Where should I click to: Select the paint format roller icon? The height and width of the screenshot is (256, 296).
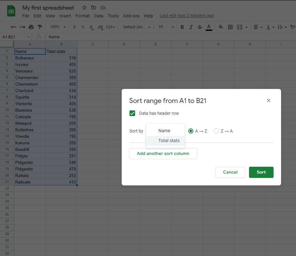pos(40,27)
